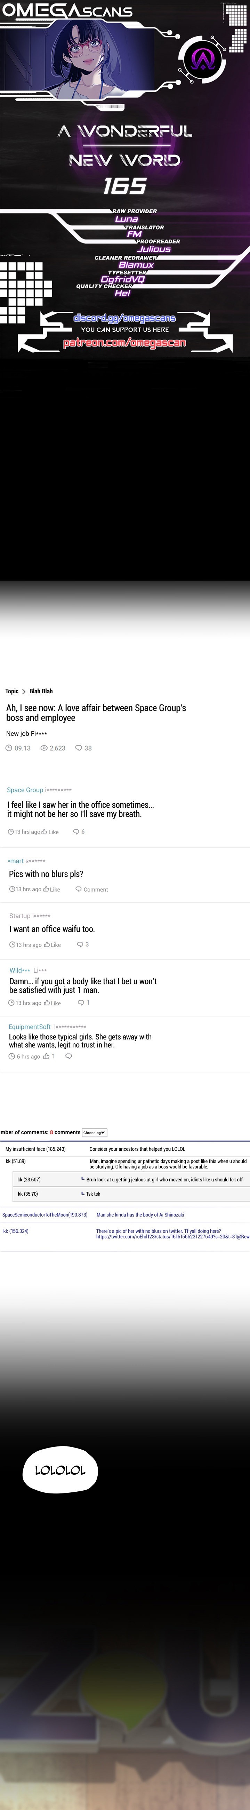Click the post's 38 comments bubble icon

pyautogui.click(x=79, y=748)
